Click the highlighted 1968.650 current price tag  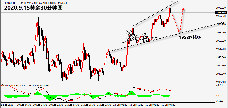221,12
